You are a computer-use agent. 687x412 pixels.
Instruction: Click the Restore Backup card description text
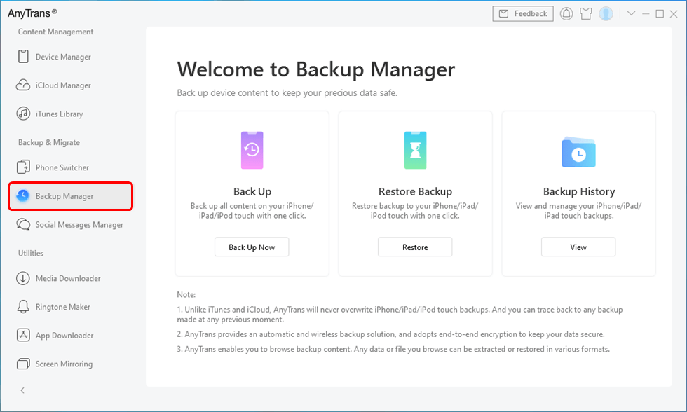point(415,211)
